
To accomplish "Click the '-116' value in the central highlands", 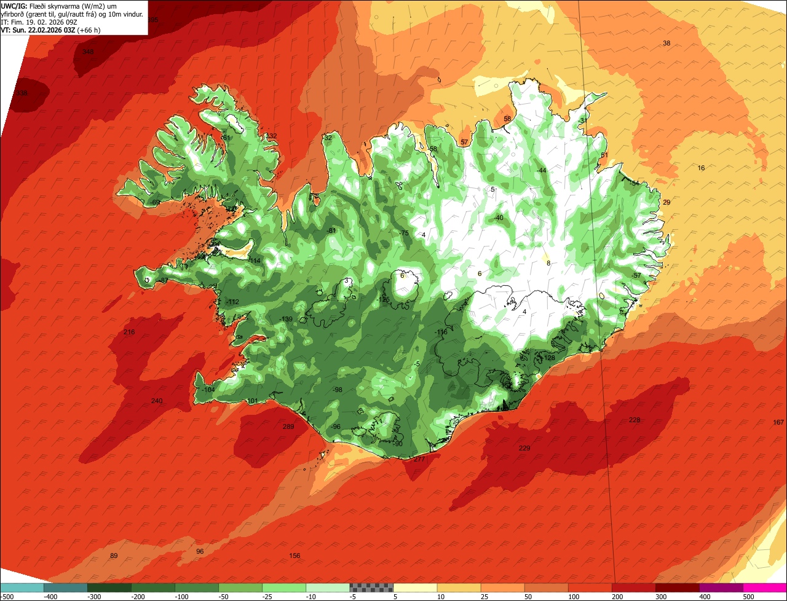I will pos(441,332).
